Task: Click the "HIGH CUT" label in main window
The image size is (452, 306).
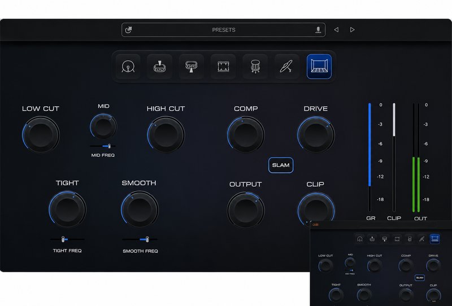Action: tap(166, 108)
